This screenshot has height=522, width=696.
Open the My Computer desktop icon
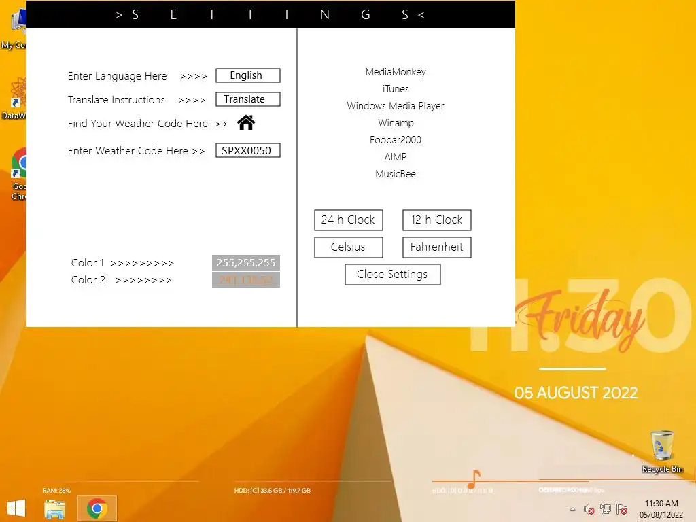(14, 29)
